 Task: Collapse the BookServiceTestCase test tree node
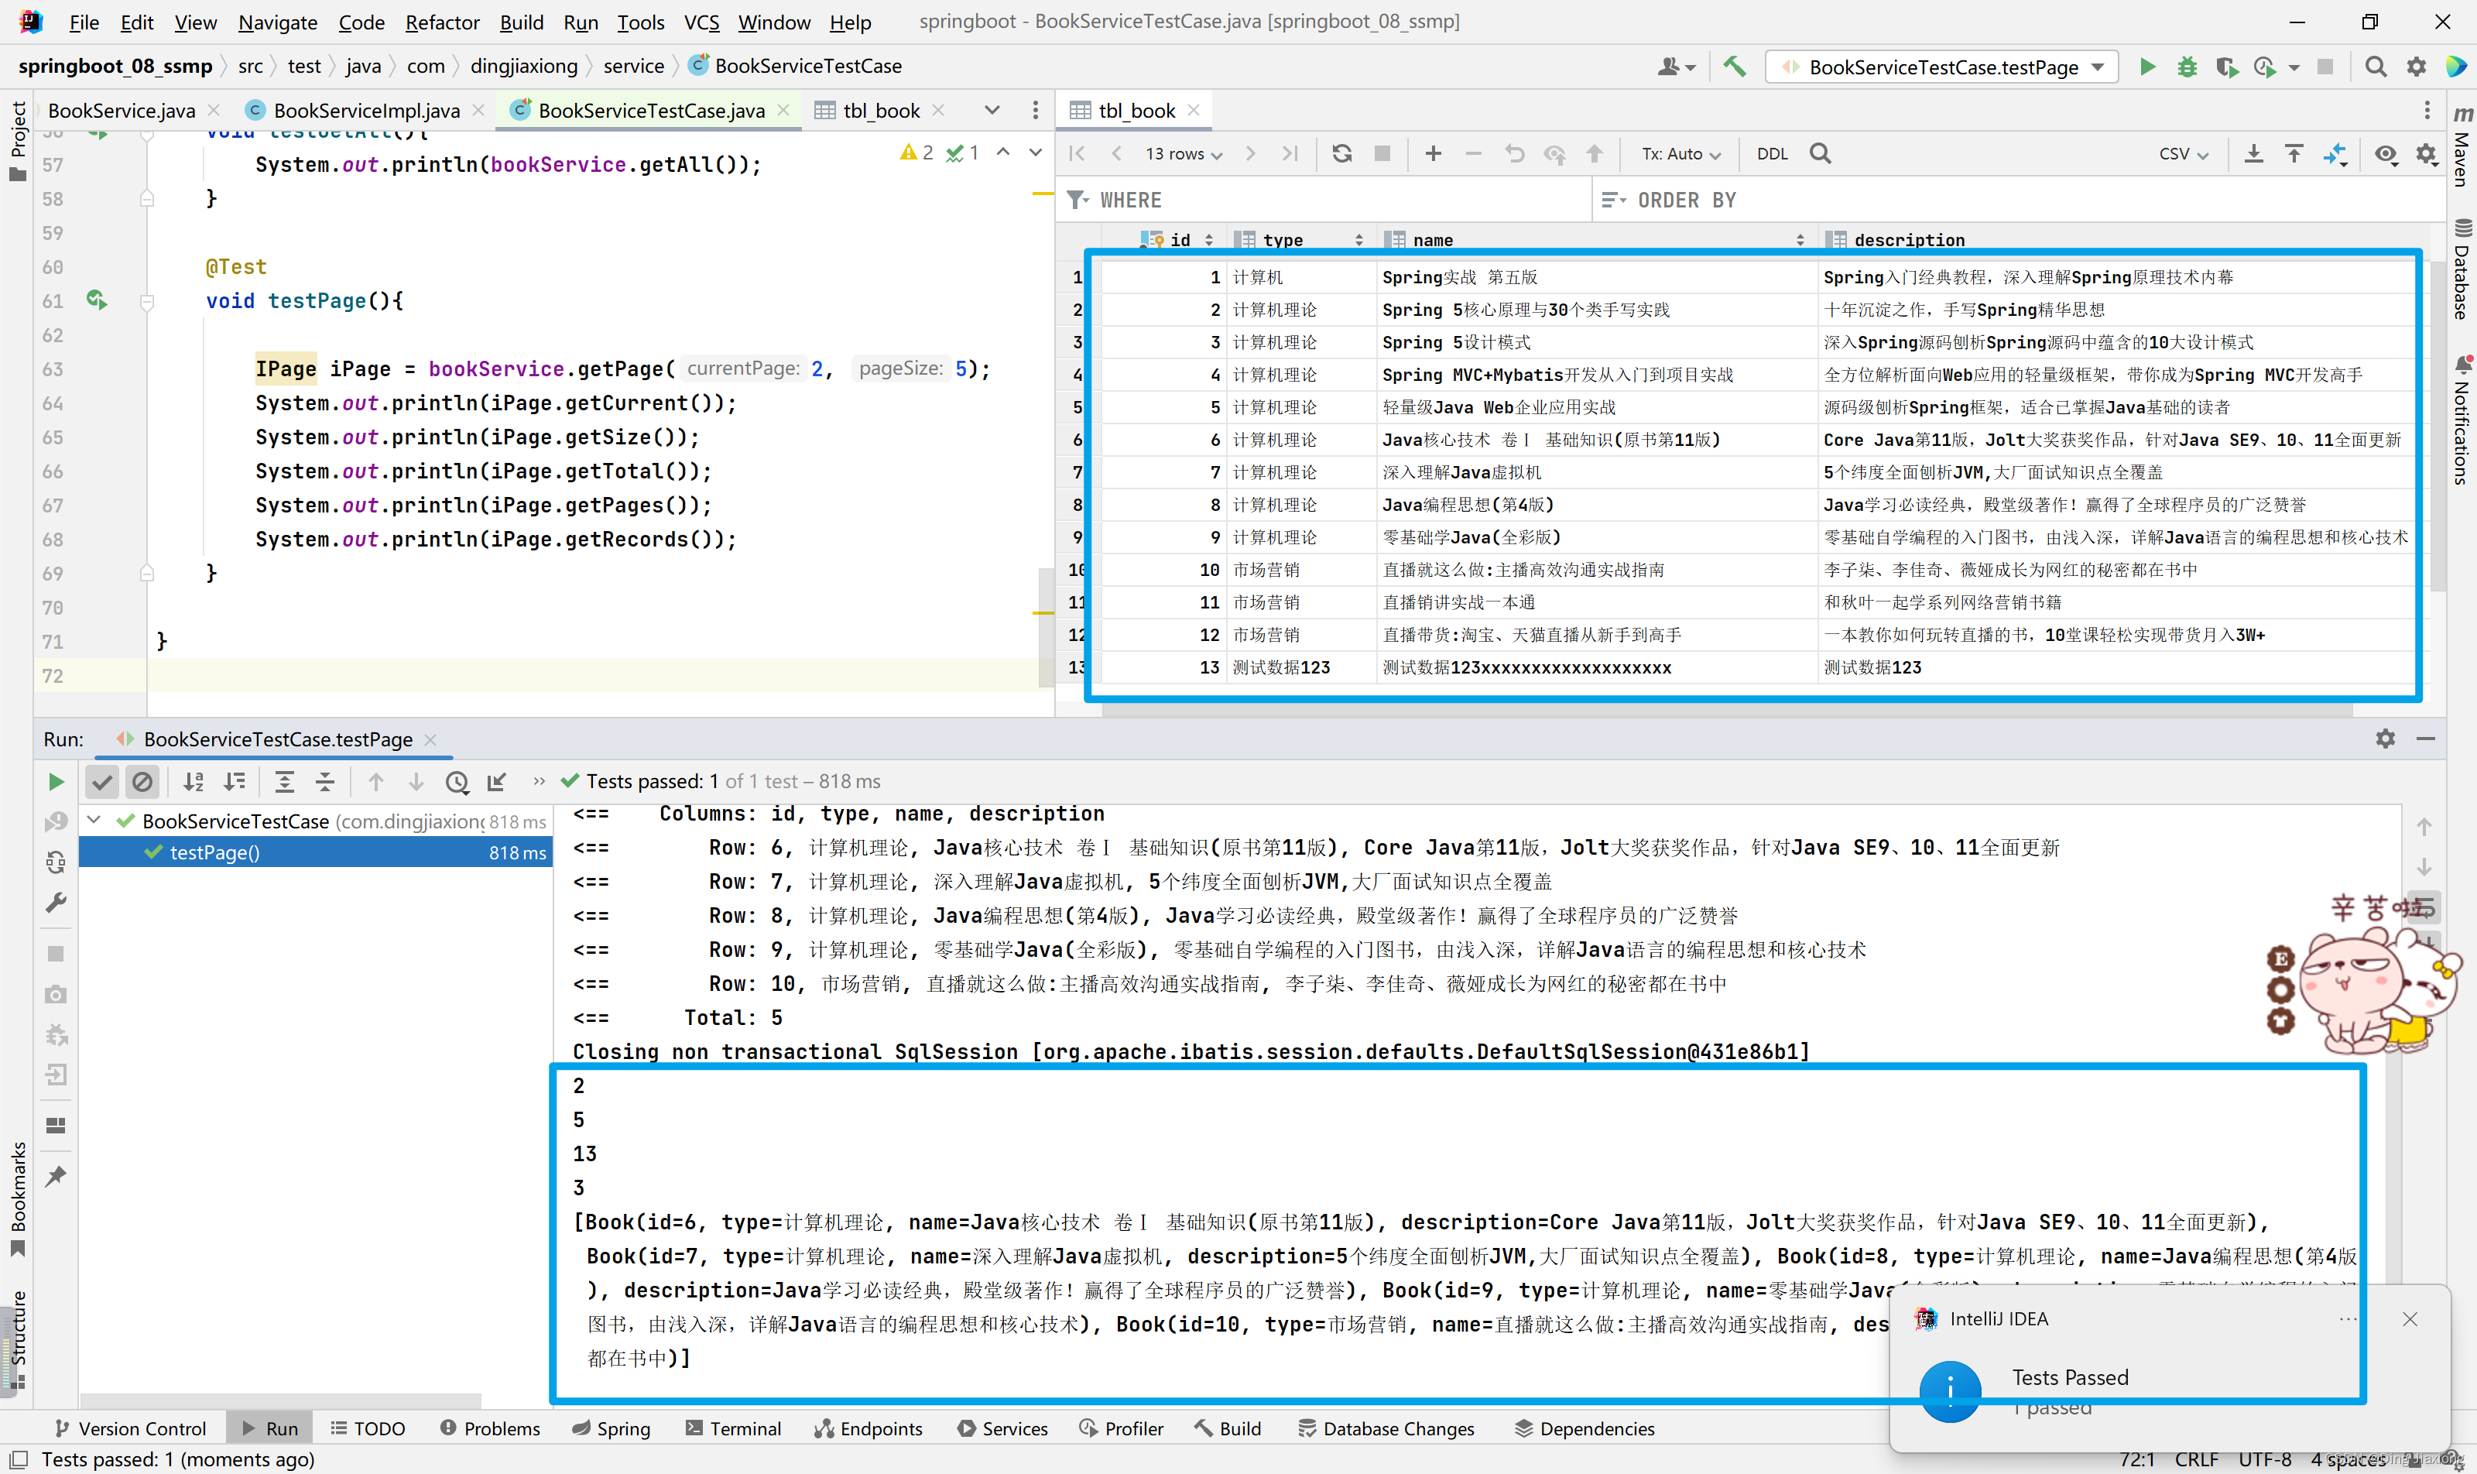(x=94, y=821)
